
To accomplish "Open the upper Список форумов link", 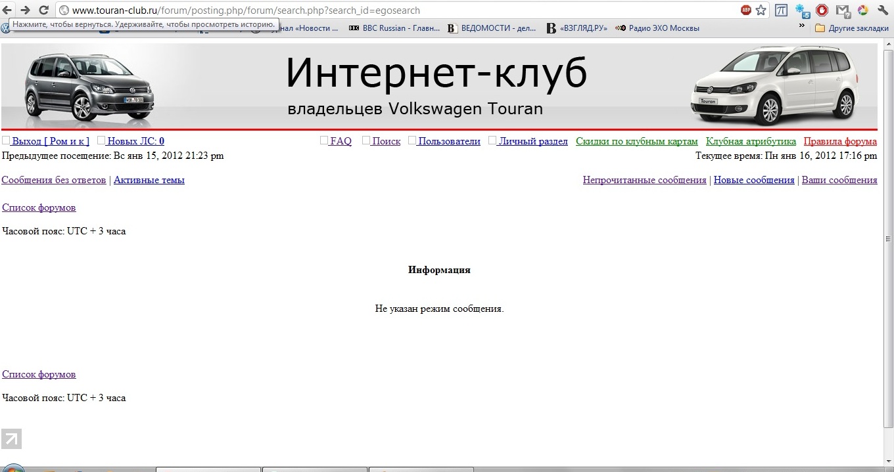I will pyautogui.click(x=39, y=207).
